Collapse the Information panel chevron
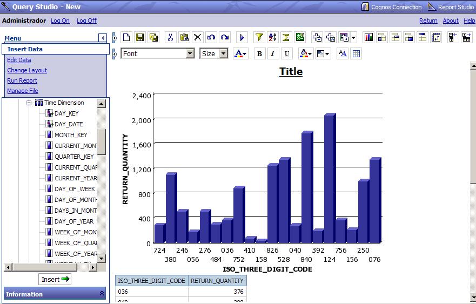 point(102,294)
